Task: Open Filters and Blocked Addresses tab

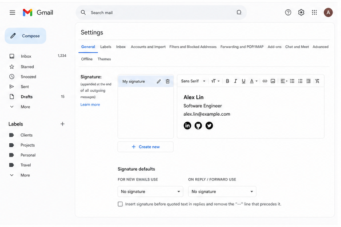Action: (x=193, y=47)
